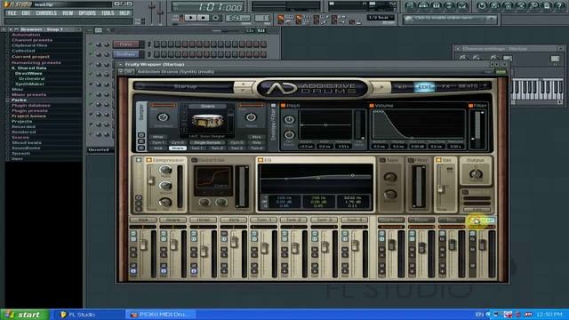Viewport: 569px width, 320px height.
Task: Adjust the compressor threshold slider
Action: tap(150, 180)
